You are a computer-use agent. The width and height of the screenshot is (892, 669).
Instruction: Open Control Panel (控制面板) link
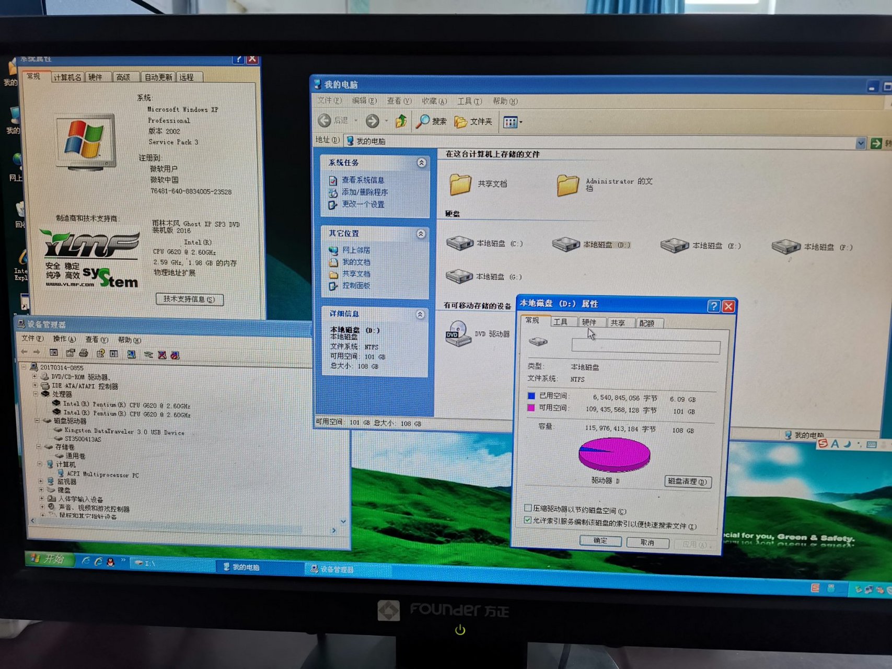[x=356, y=285]
